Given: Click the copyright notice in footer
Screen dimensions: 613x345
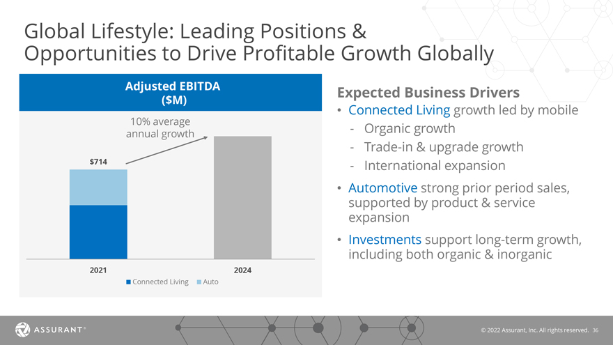Looking at the screenshot, I should pos(535,330).
